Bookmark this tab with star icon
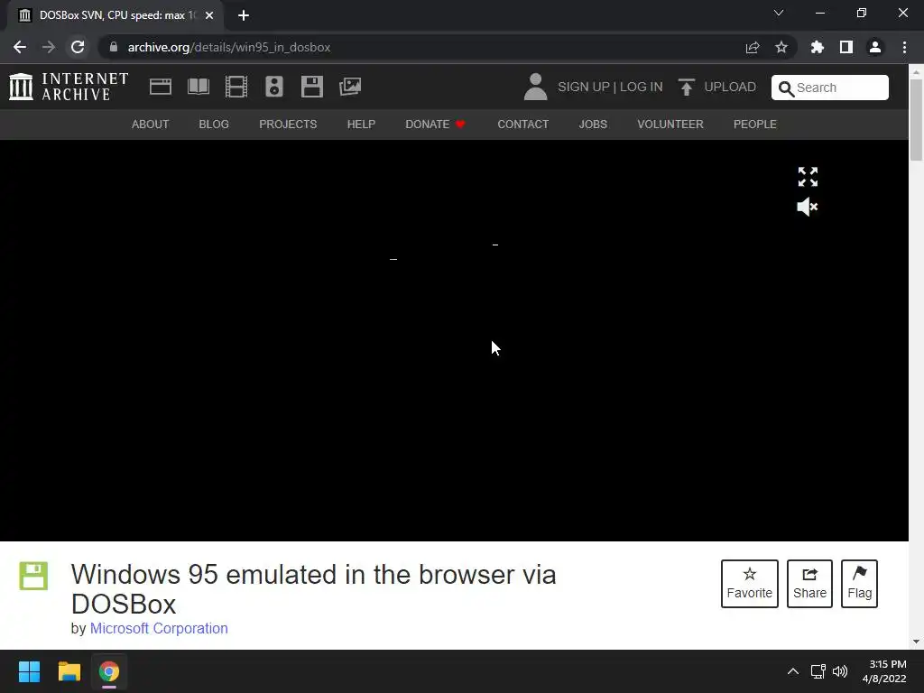The image size is (924, 693). 781,47
